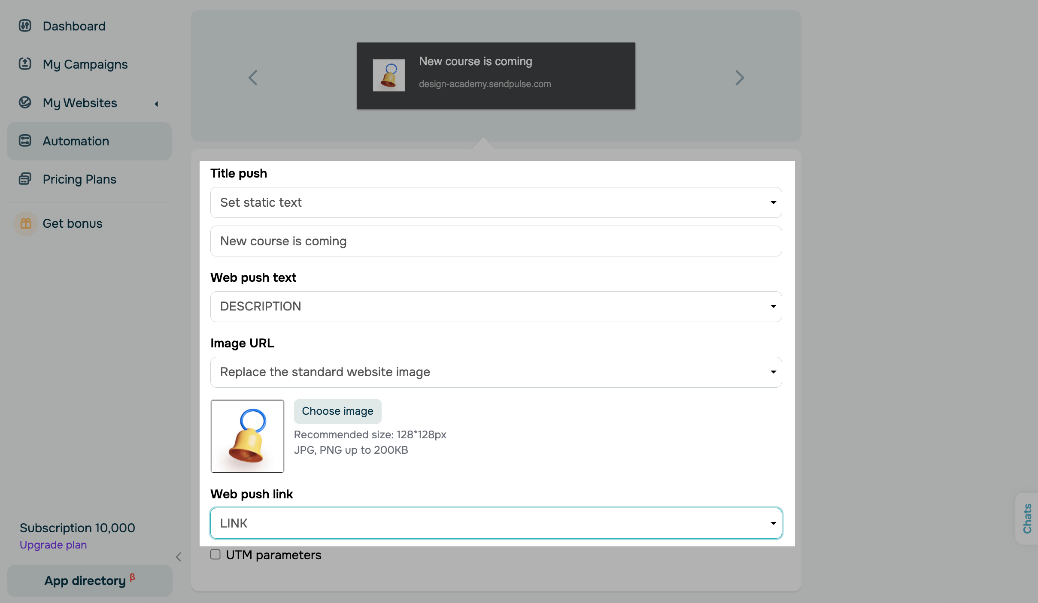The height and width of the screenshot is (603, 1038).
Task: Open the Pricing Plans menu item
Action: click(79, 179)
